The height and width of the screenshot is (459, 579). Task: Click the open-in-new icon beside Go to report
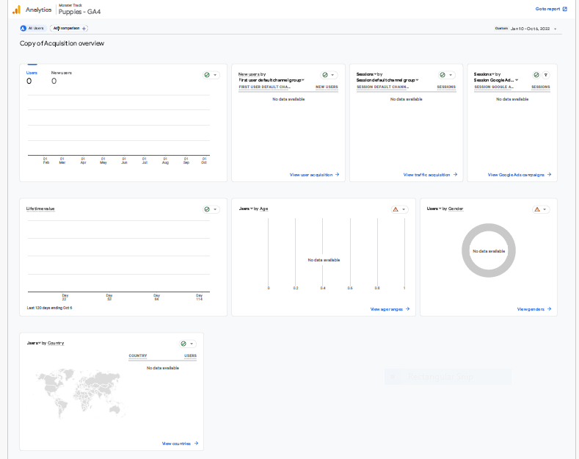pyautogui.click(x=564, y=10)
